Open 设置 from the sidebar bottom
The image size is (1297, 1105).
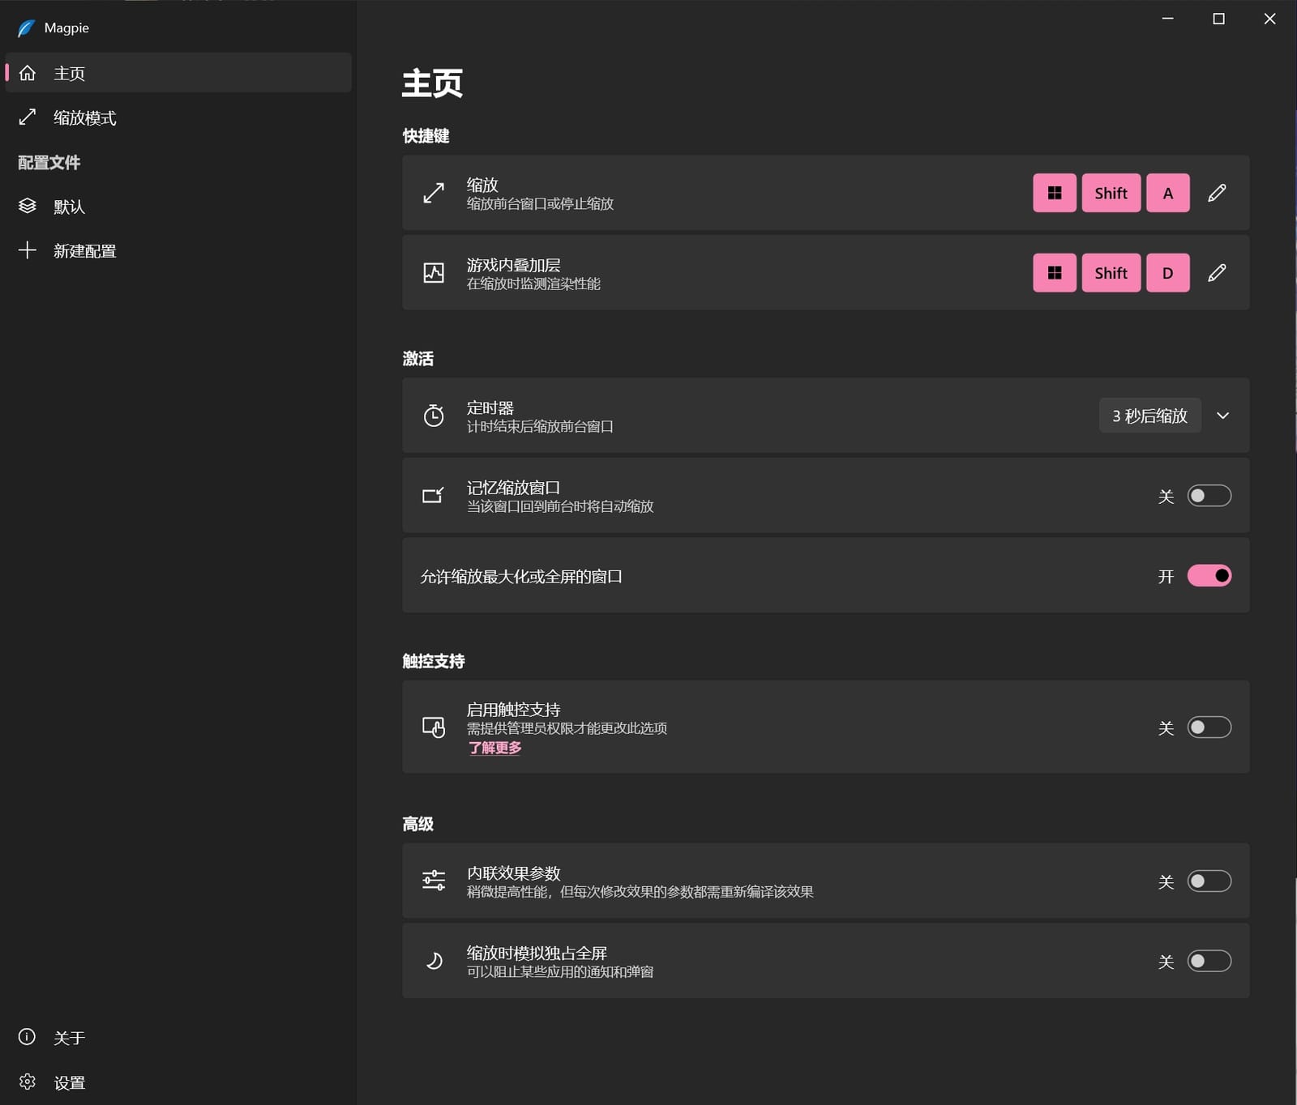(x=69, y=1082)
